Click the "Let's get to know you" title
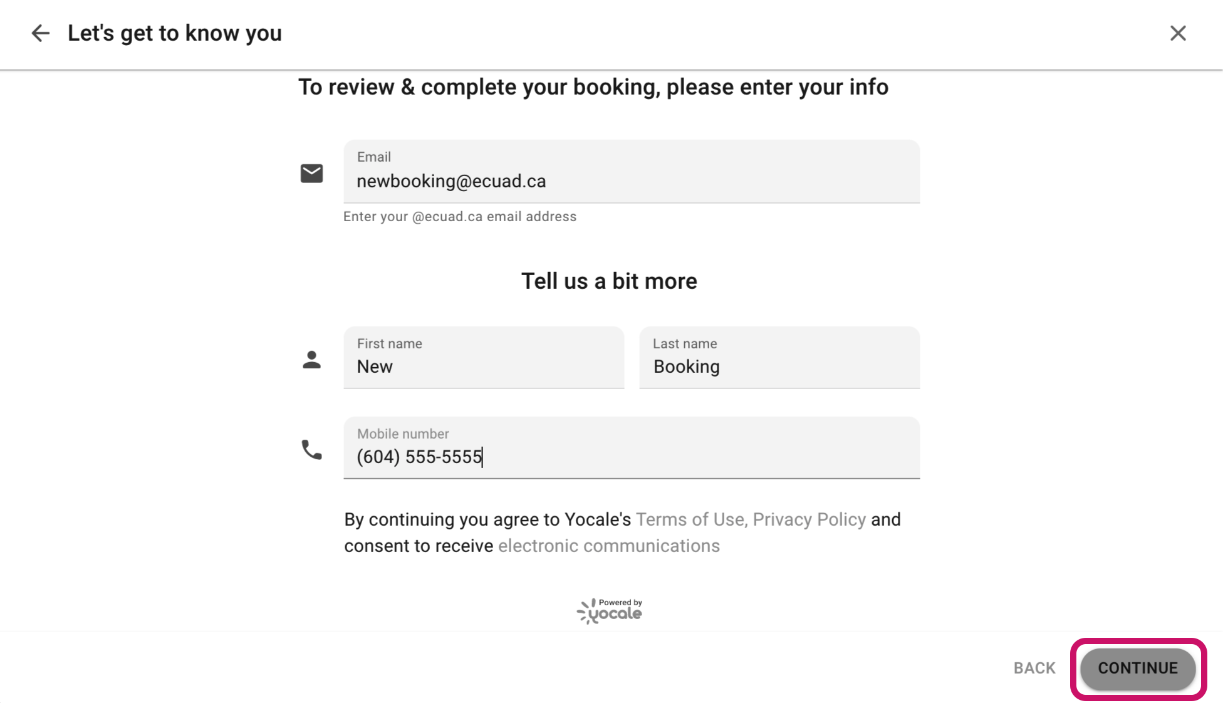This screenshot has height=703, width=1223. pyautogui.click(x=175, y=33)
